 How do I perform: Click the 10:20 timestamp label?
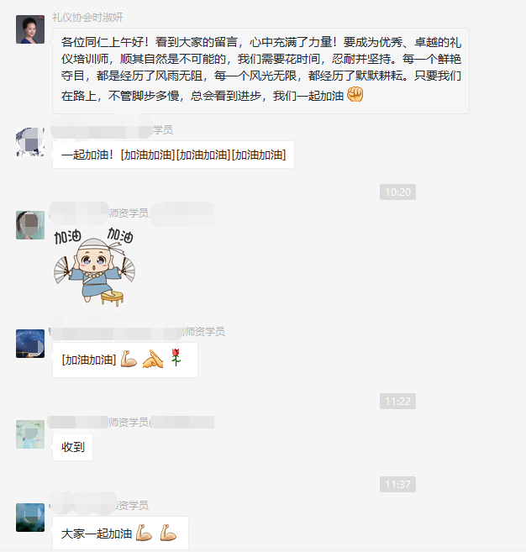click(397, 192)
